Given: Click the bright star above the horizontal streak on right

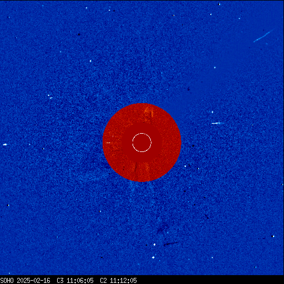Looking at the screenshot, I should 212,112.
